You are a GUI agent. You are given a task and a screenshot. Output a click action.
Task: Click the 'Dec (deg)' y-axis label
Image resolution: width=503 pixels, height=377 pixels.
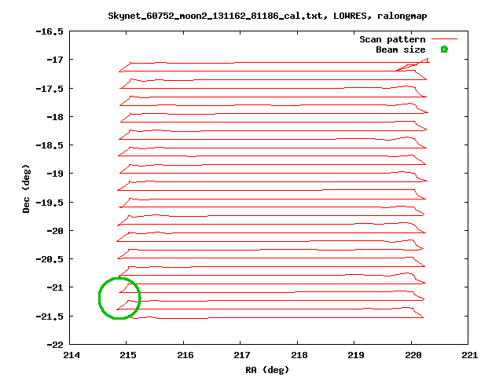tap(26, 188)
